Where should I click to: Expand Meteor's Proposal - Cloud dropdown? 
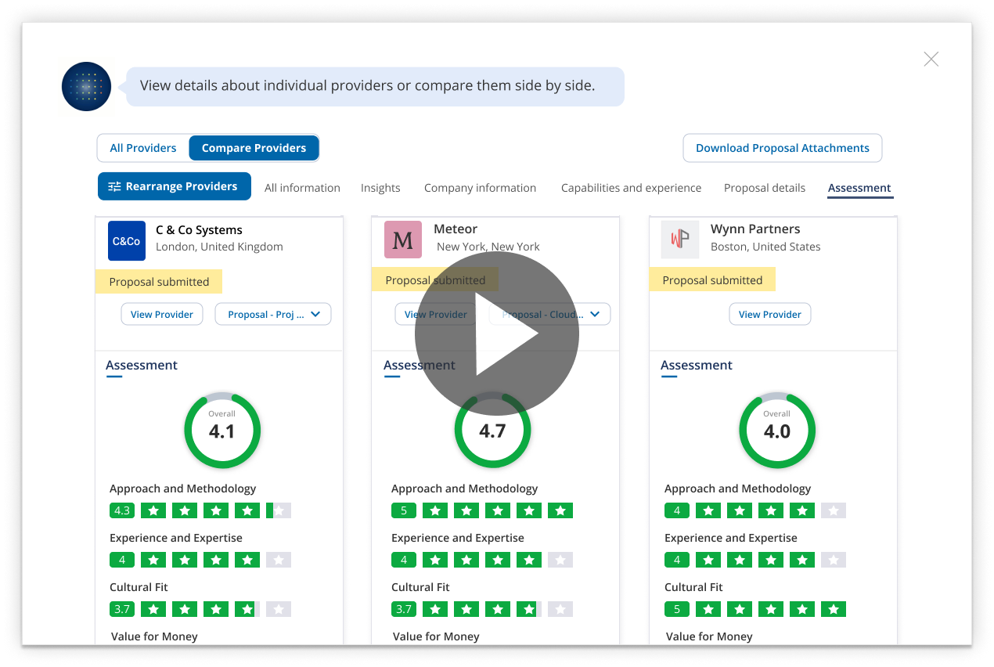[x=549, y=314]
